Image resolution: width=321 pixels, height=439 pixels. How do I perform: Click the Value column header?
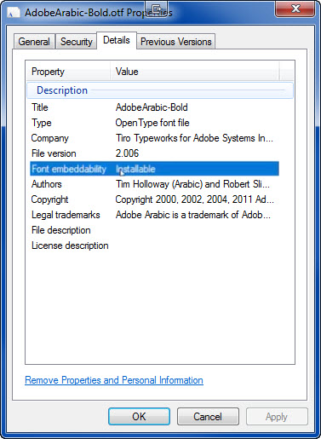pyautogui.click(x=195, y=72)
